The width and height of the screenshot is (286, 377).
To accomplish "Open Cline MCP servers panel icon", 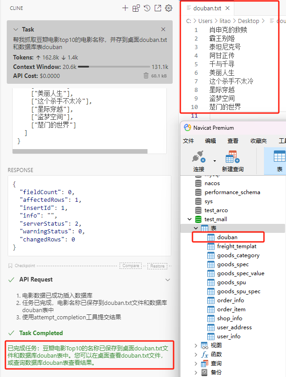I will (136, 8).
